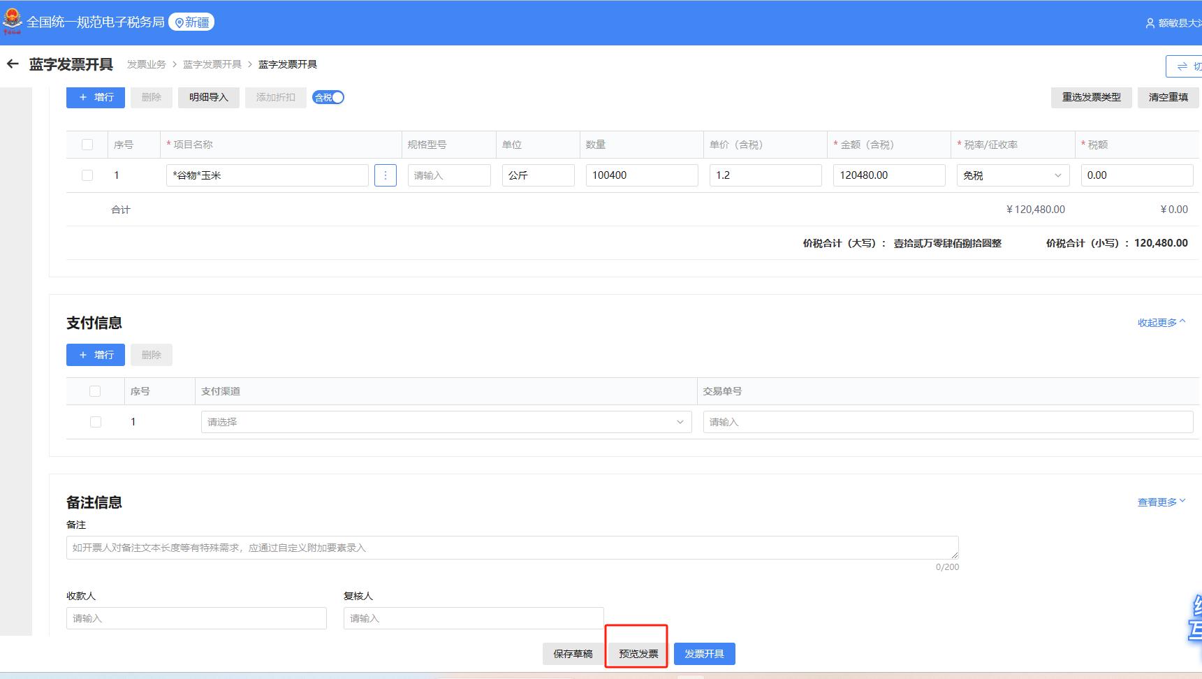Click the ¥120,480.00 total in the 合计 row
This screenshot has height=679, width=1202.
click(1036, 210)
